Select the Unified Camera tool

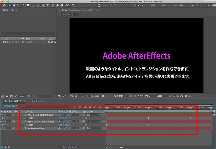(29, 5)
